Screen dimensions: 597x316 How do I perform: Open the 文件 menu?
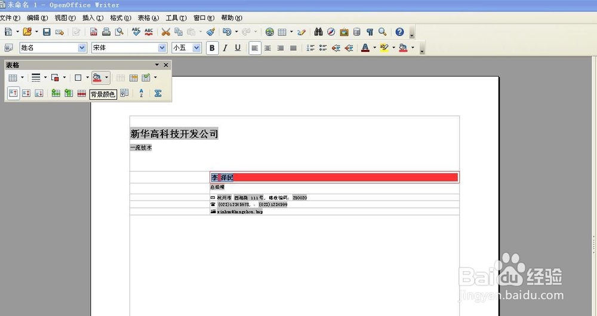10,18
